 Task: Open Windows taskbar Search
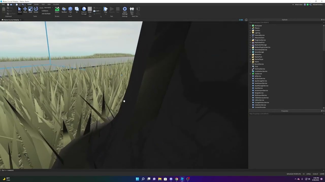143,179
